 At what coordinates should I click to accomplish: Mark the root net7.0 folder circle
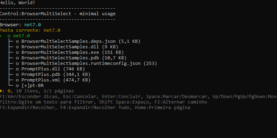[x=9, y=36]
